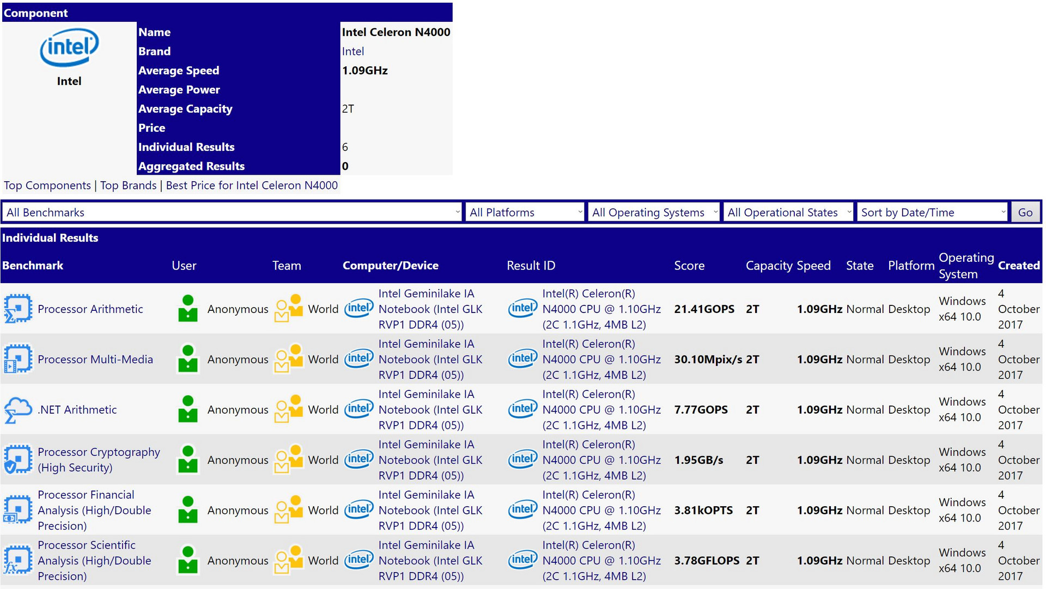Click Intel result logo in .NET Arithmetic row
Screen dimensions: 1046x589
tap(523, 409)
